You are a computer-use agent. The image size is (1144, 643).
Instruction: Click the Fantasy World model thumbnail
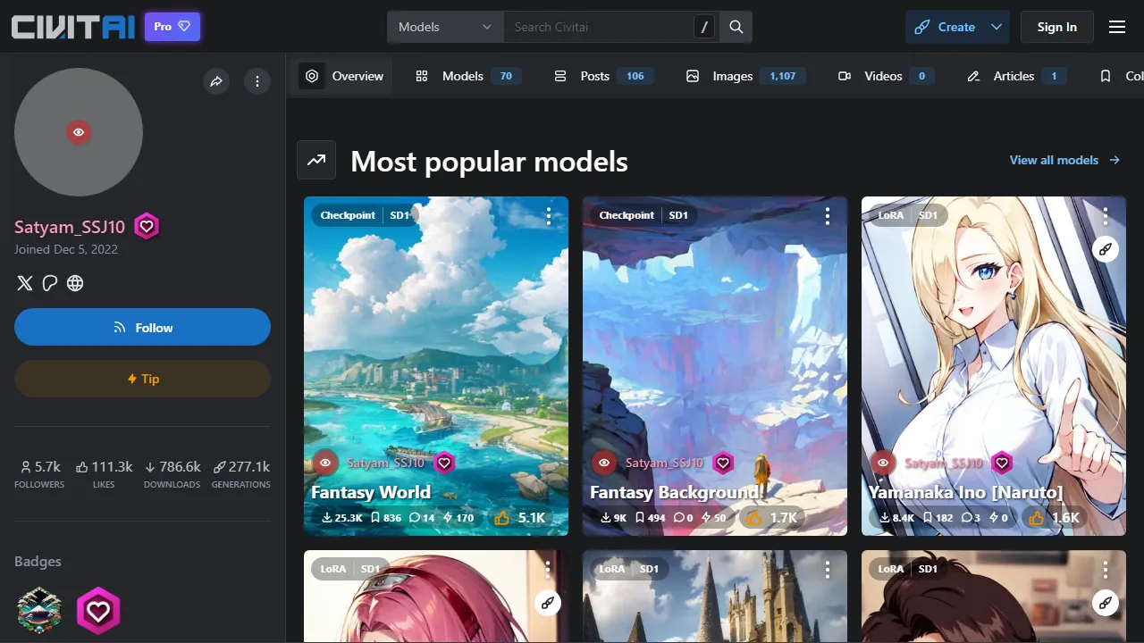[x=435, y=357]
